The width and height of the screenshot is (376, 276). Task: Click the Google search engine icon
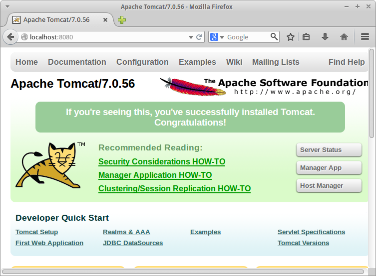pyautogui.click(x=214, y=37)
